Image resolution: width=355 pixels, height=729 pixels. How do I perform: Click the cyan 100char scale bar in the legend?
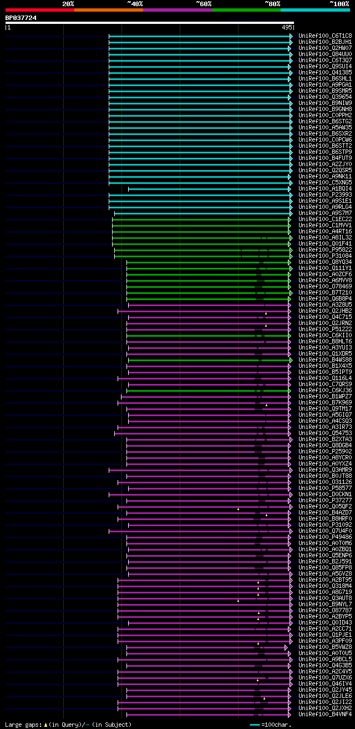click(x=255, y=725)
